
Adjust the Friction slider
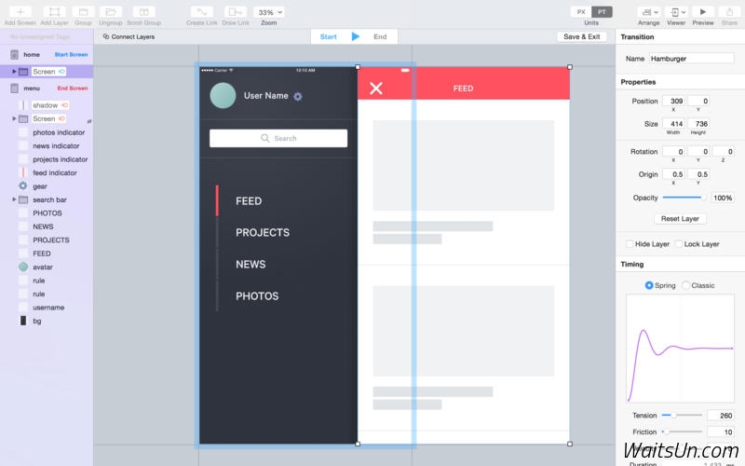(682, 432)
